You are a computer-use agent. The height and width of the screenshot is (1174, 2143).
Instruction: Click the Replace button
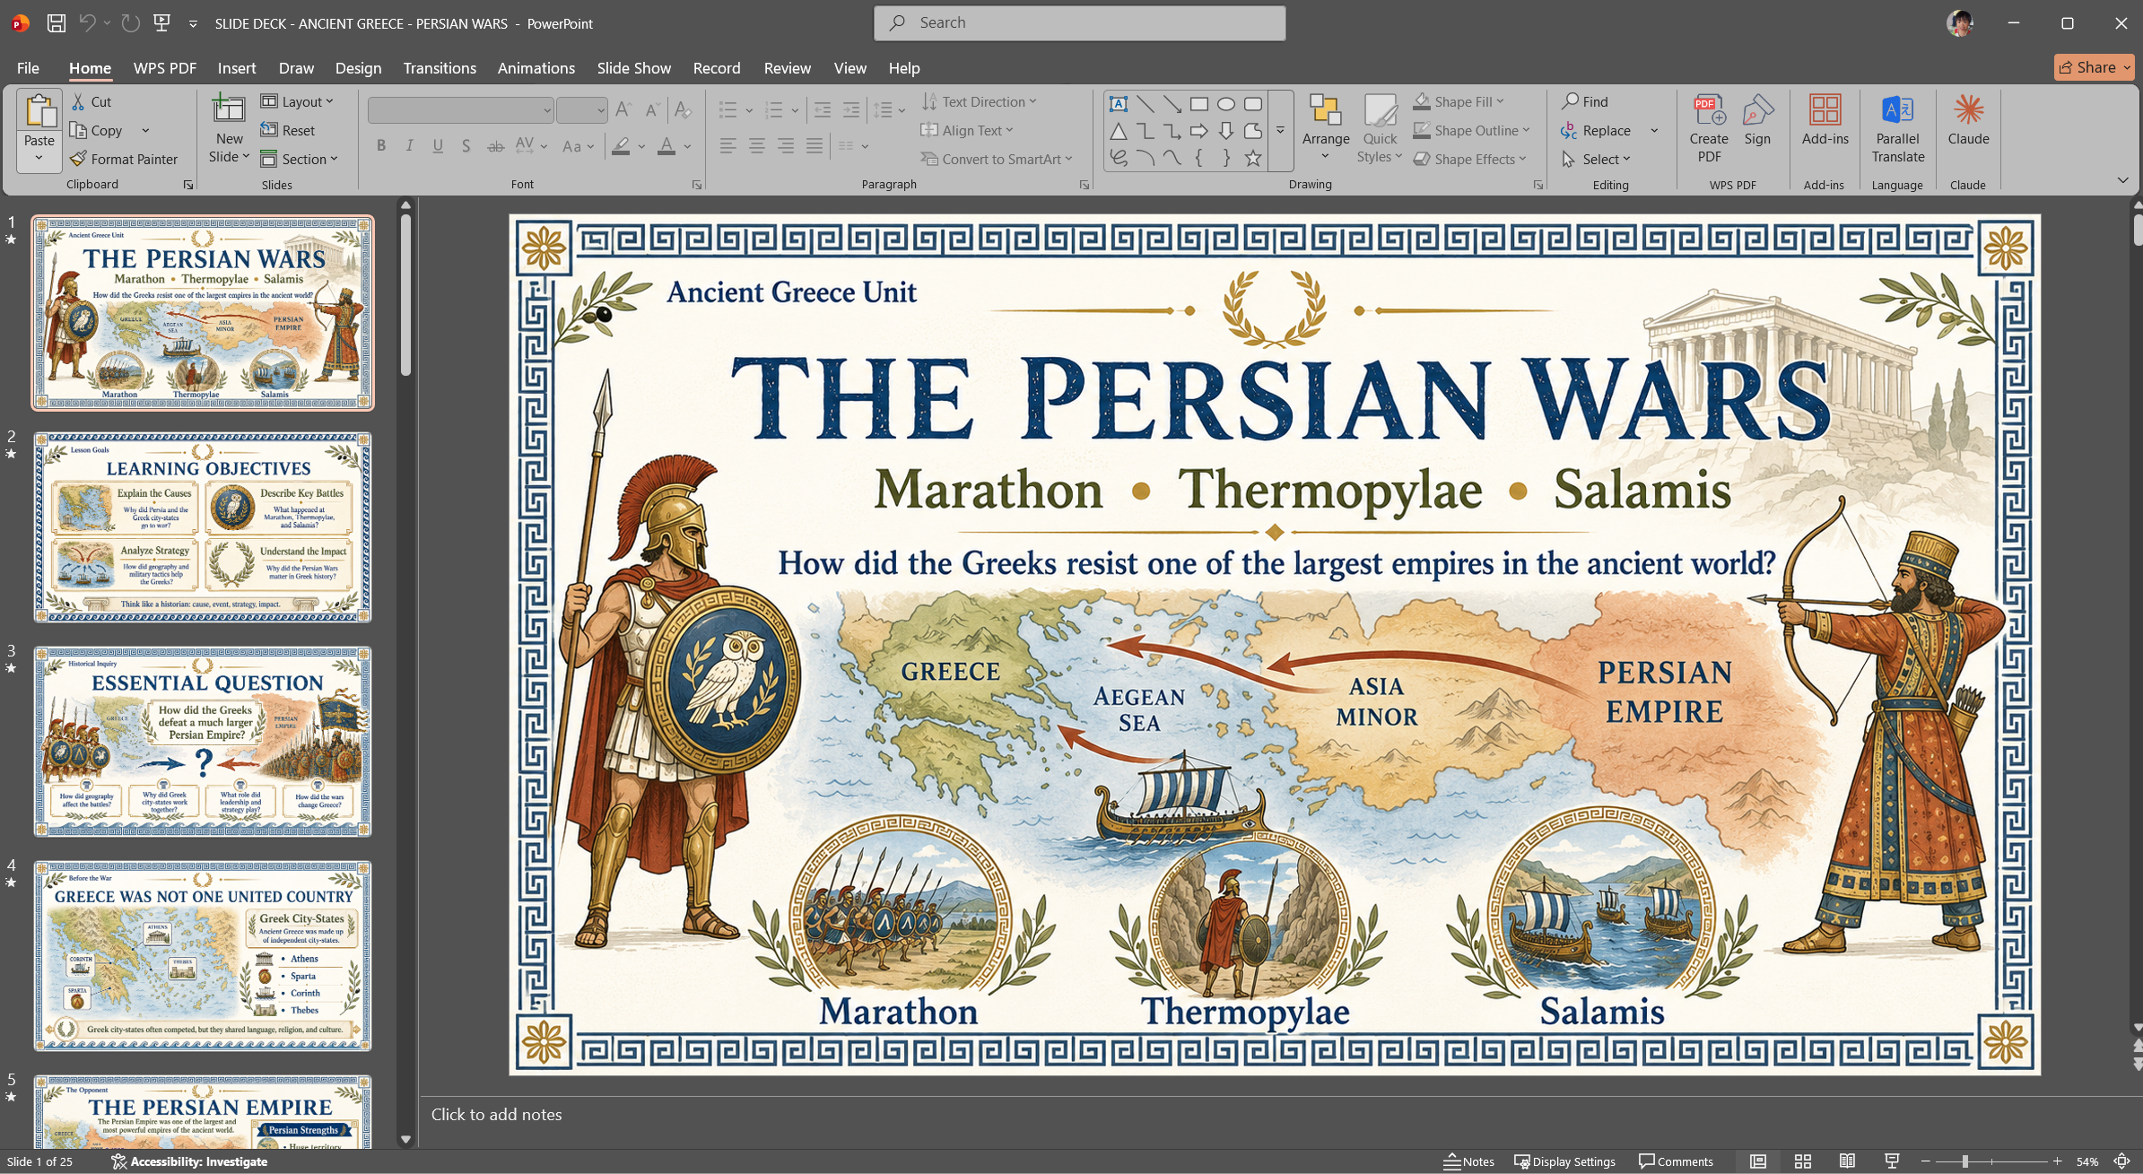click(x=1596, y=130)
